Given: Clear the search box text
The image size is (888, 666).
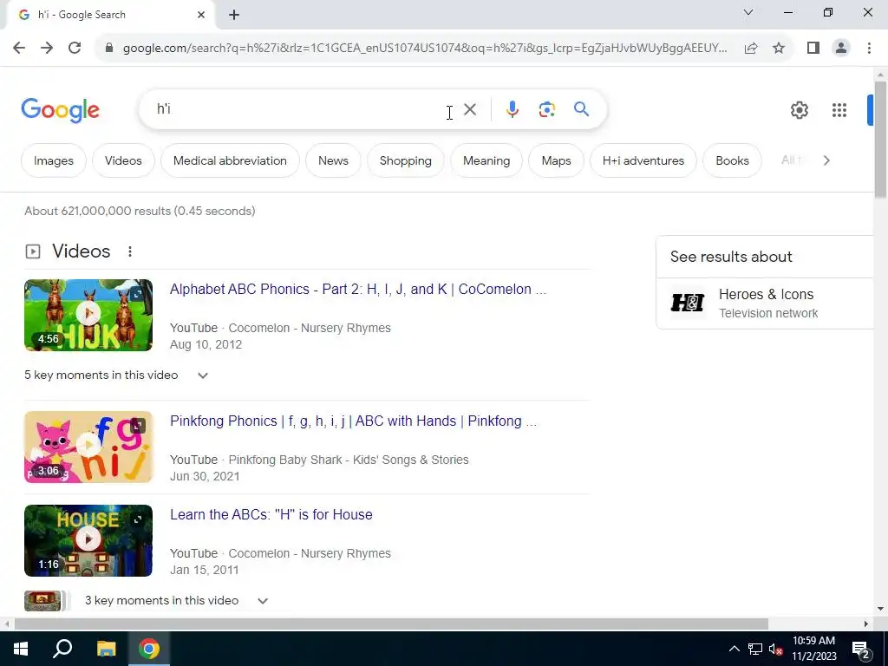Looking at the screenshot, I should point(470,109).
